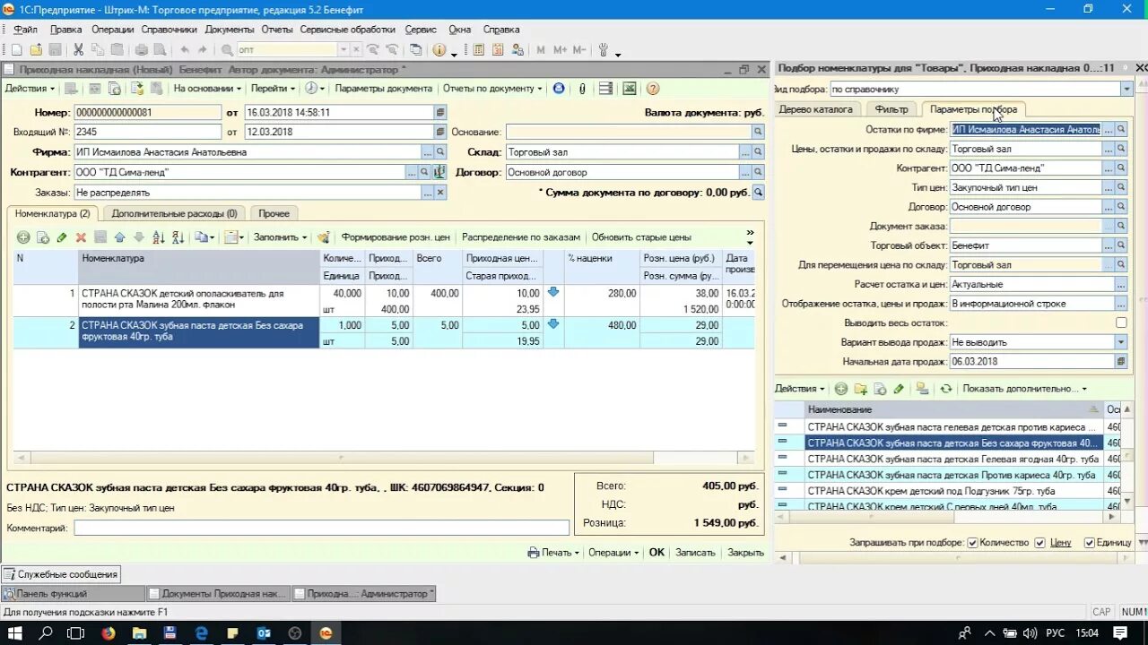1148x645 pixels.
Task: Open Отчеты по документу dropdown
Action: click(x=492, y=88)
